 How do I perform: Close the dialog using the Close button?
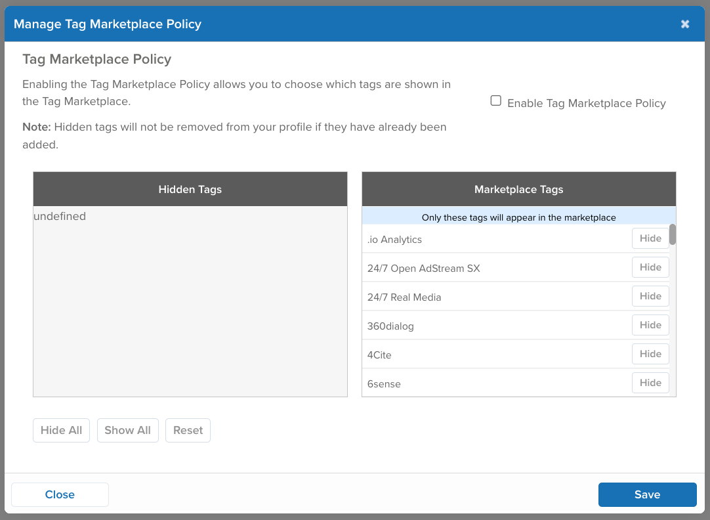(60, 494)
